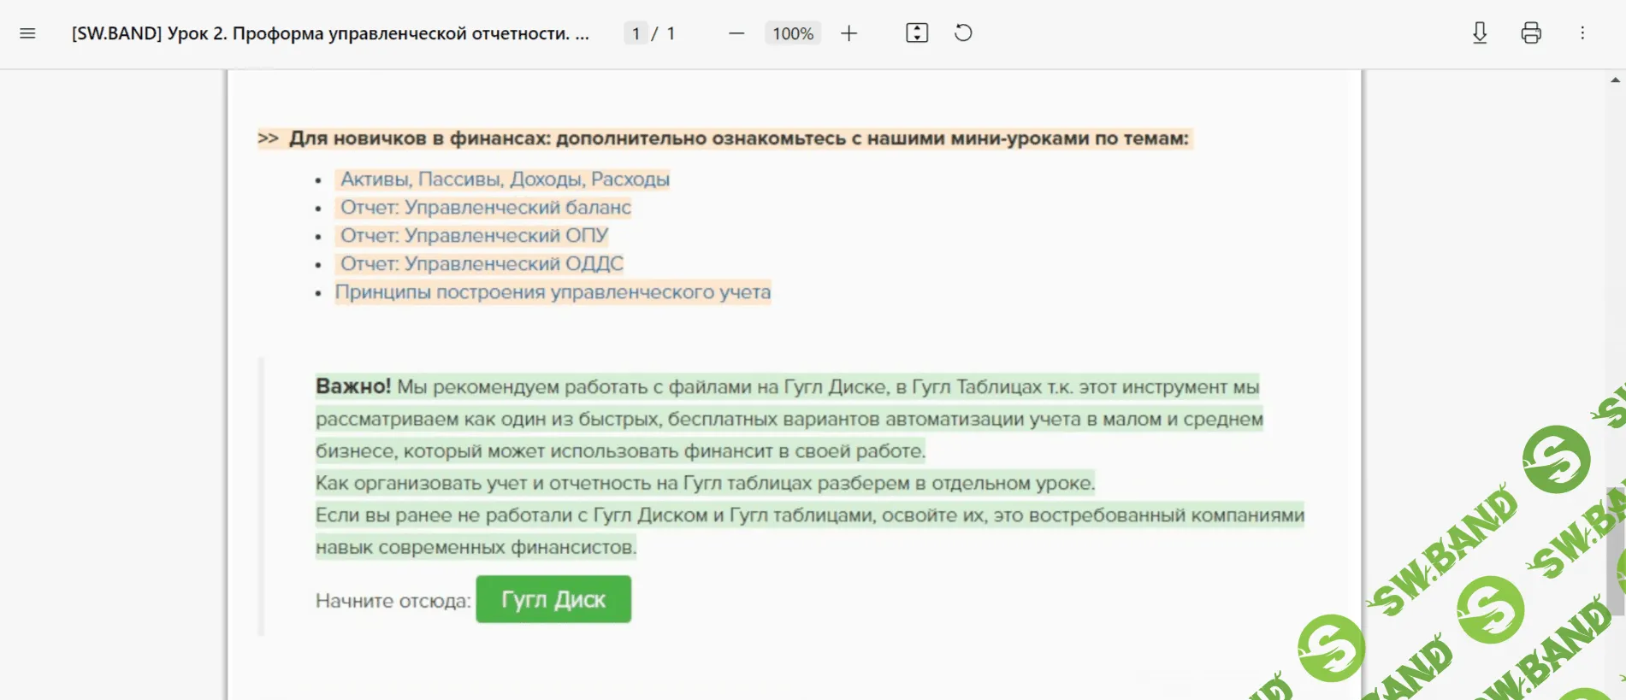Print the document
1626x700 pixels.
pos(1531,33)
